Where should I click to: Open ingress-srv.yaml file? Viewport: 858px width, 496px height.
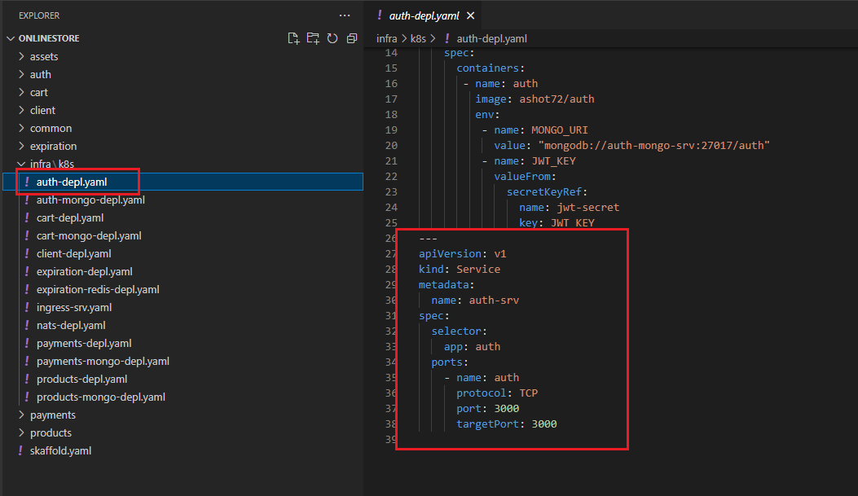pos(74,307)
